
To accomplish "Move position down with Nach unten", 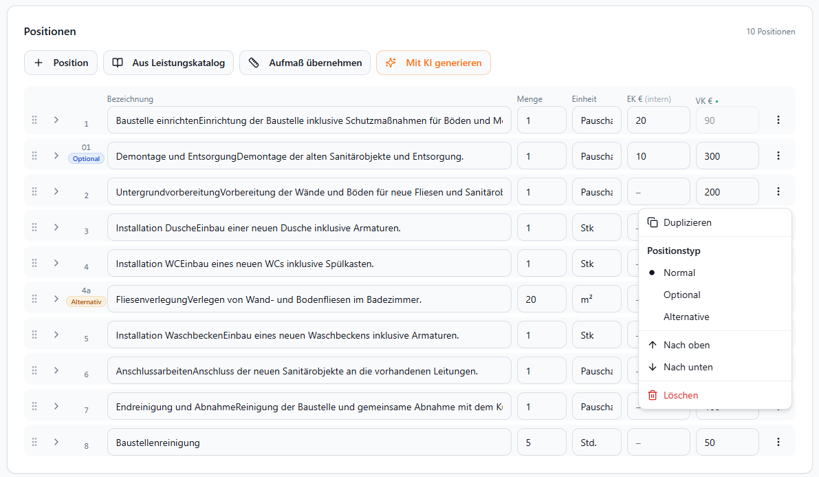I will click(x=715, y=367).
